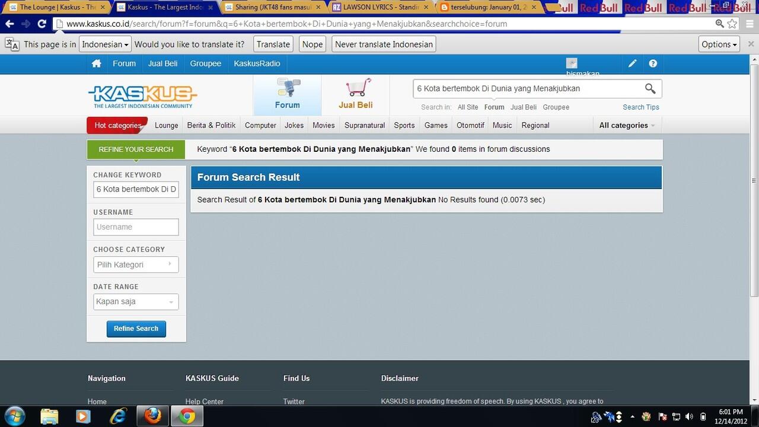Set search scope to All Site
The height and width of the screenshot is (427, 759).
tap(468, 107)
